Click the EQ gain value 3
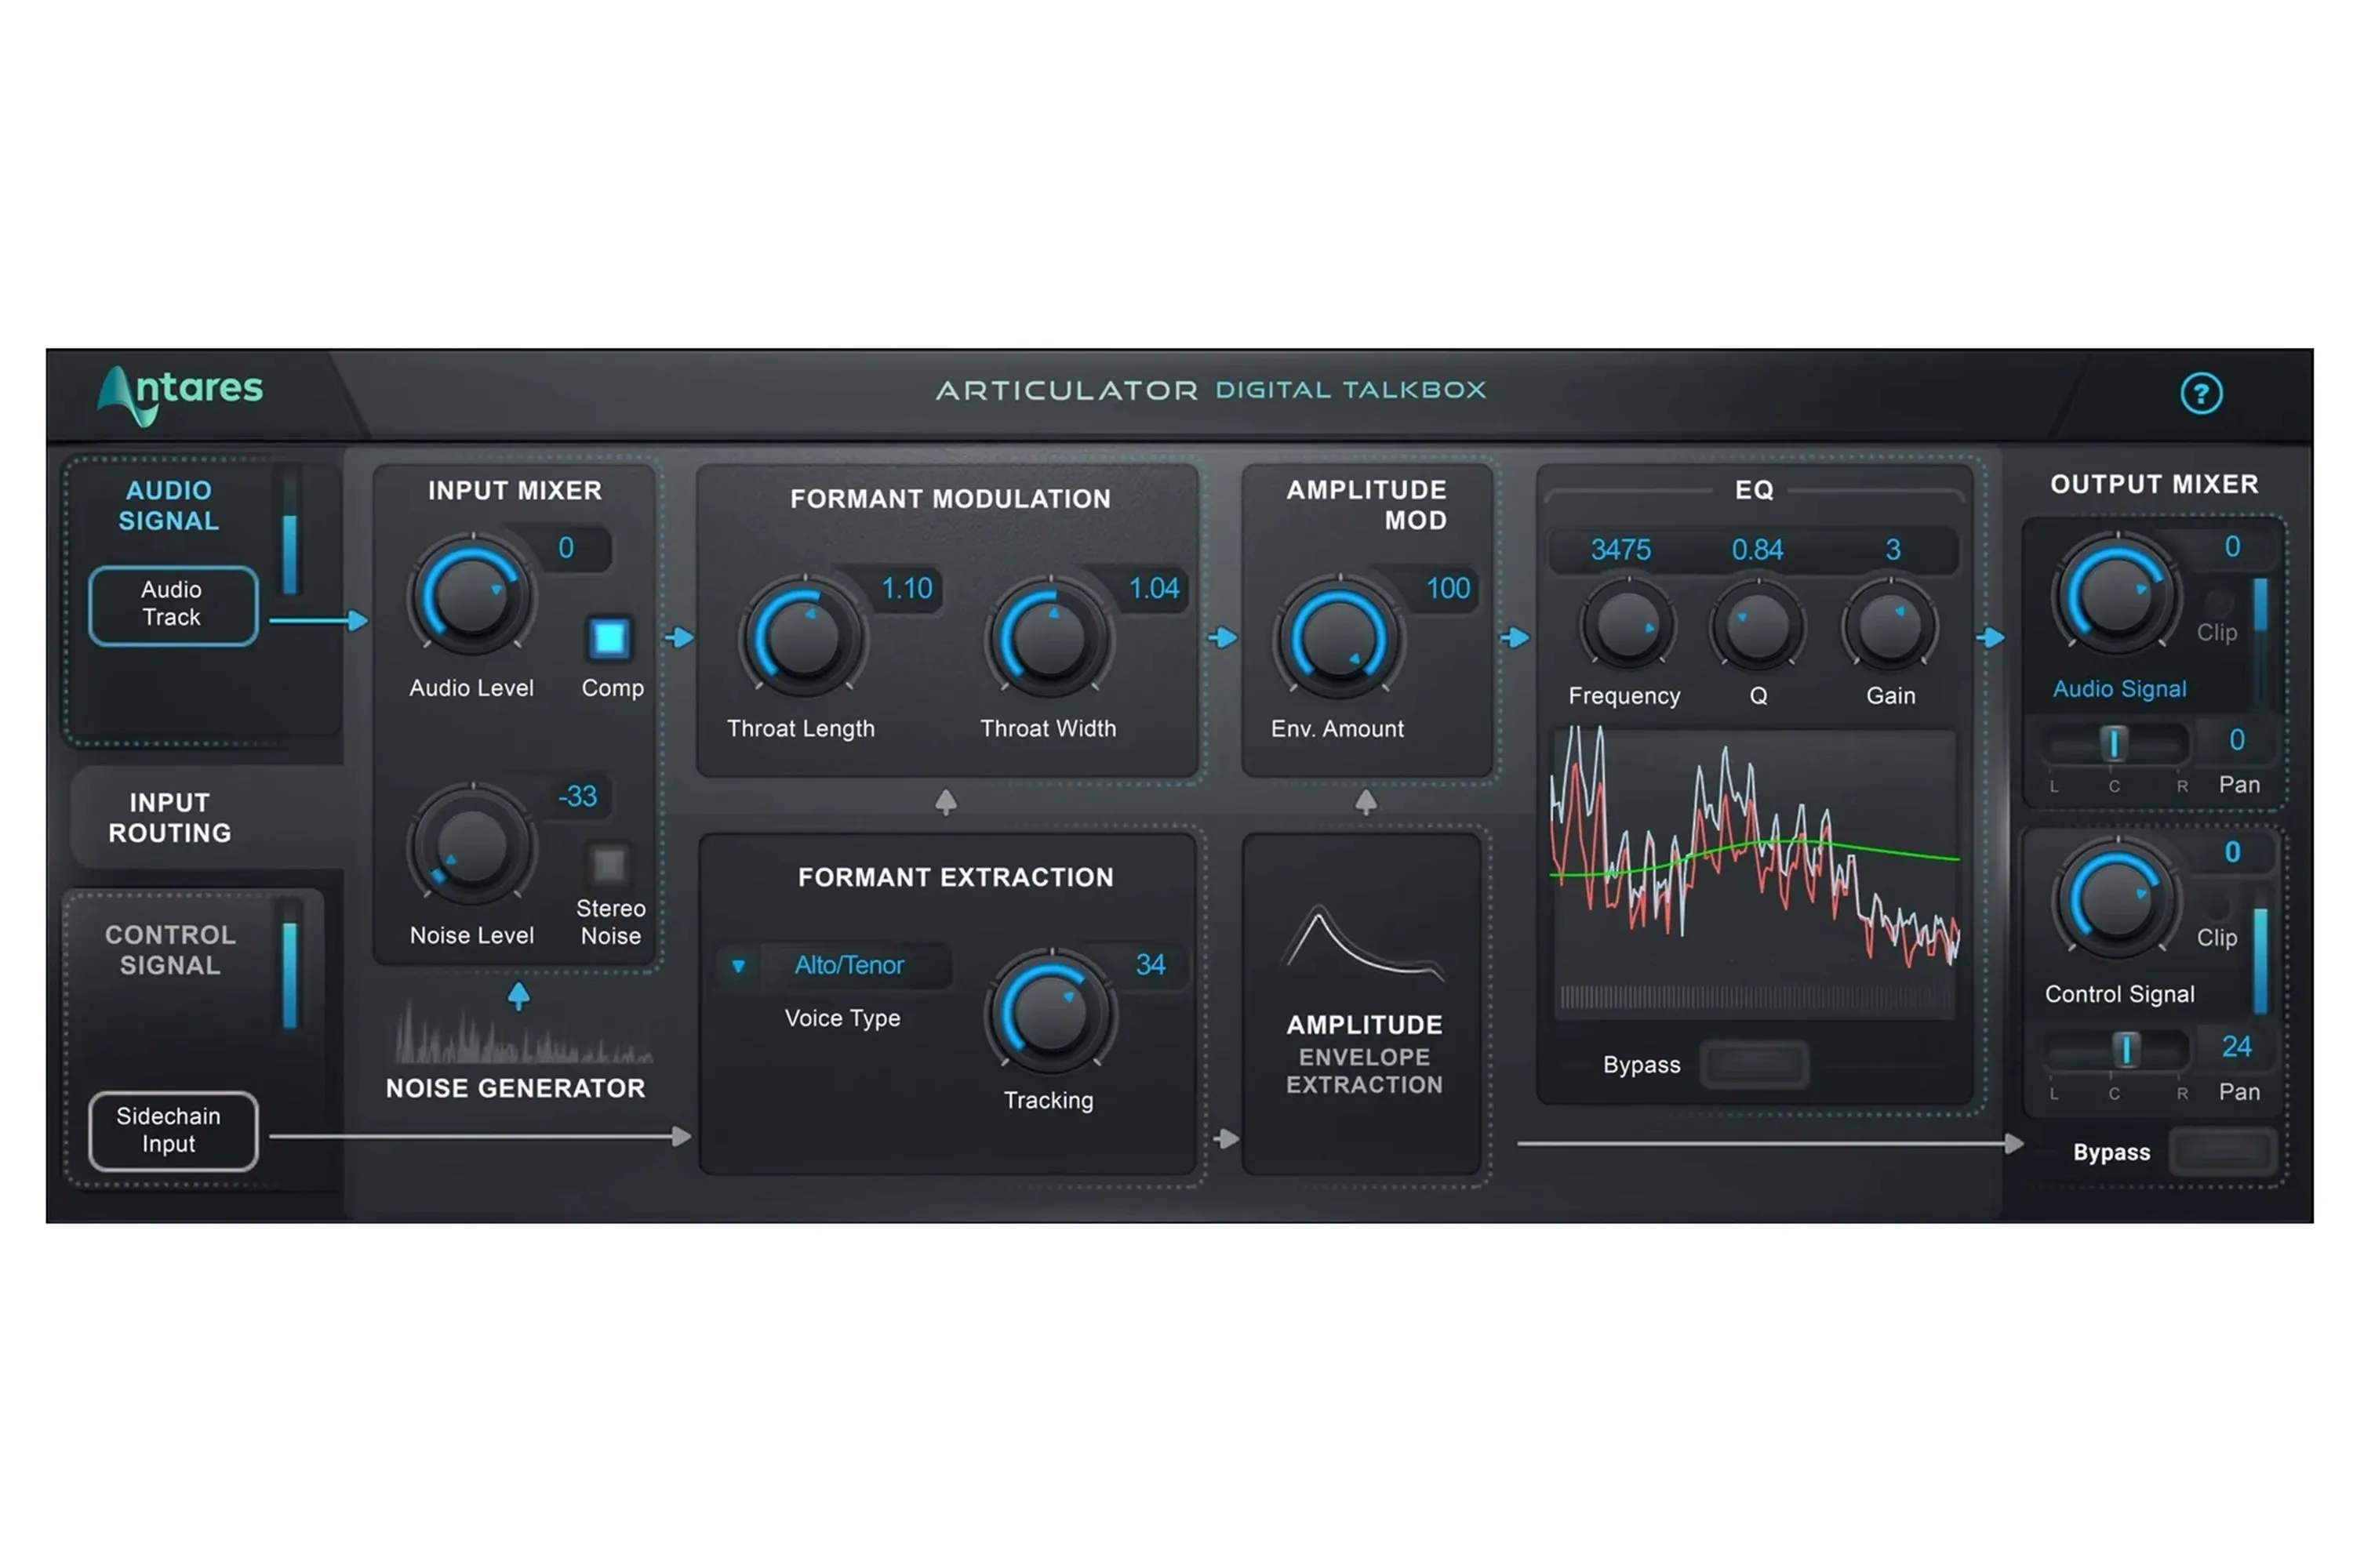Viewport: 2353px width, 1568px height. [x=1893, y=550]
